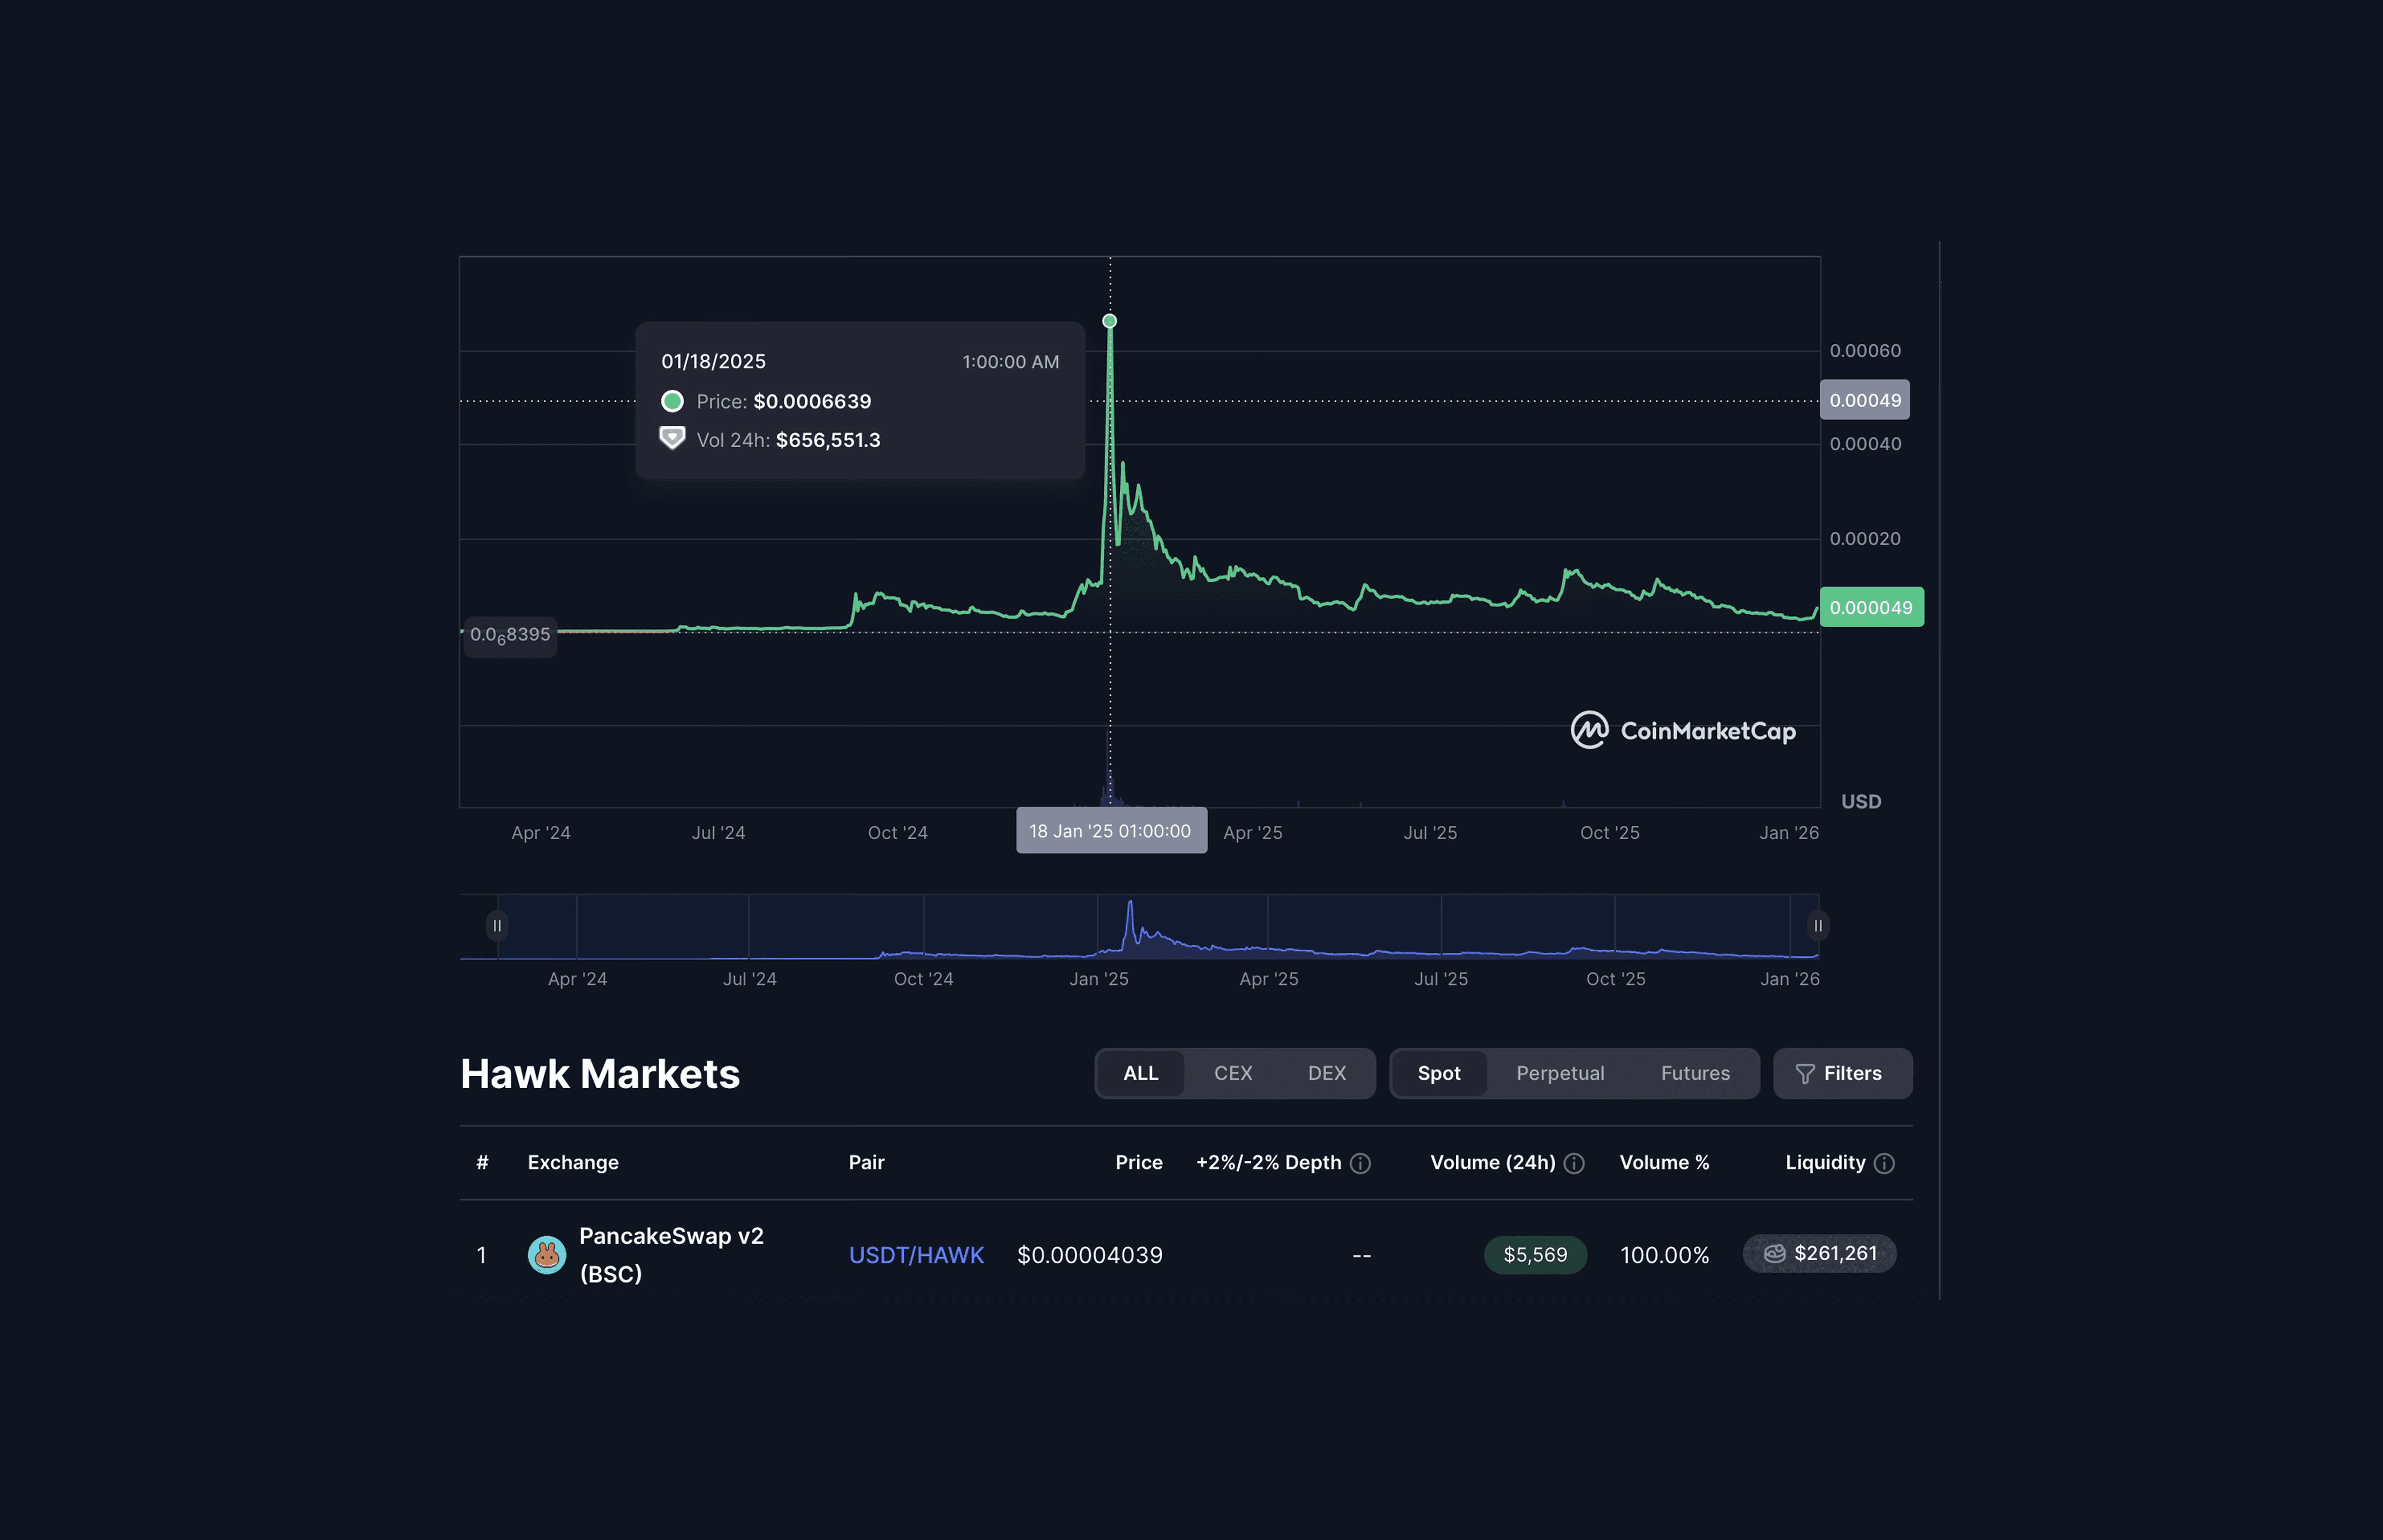The image size is (2383, 1540).
Task: Switch to the CEX tab
Action: tap(1233, 1073)
